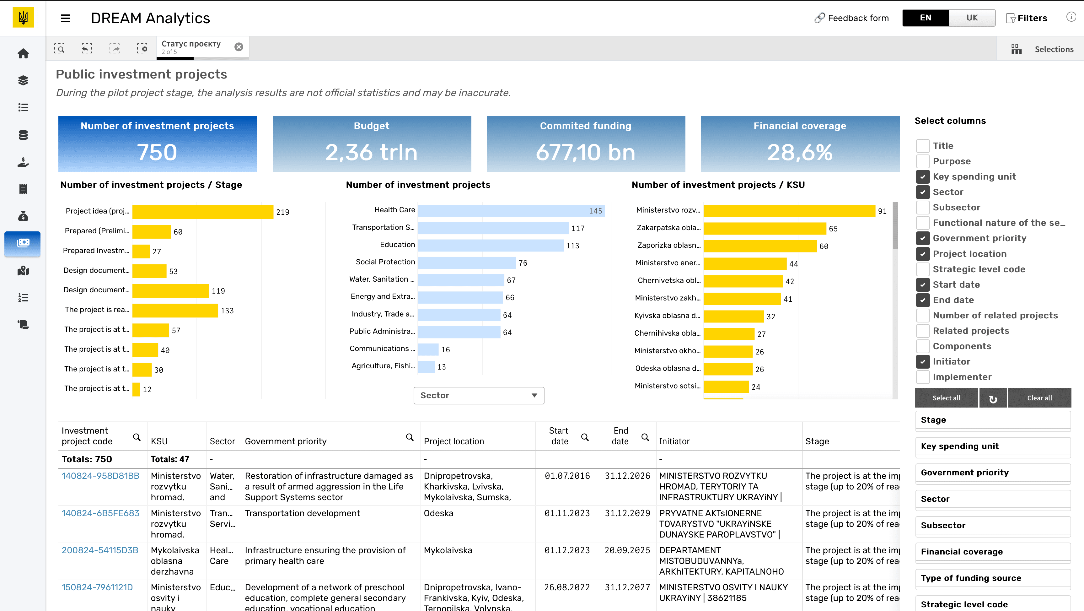Viewport: 1084px width, 611px height.
Task: Click Clear all columns button
Action: [x=1039, y=398]
